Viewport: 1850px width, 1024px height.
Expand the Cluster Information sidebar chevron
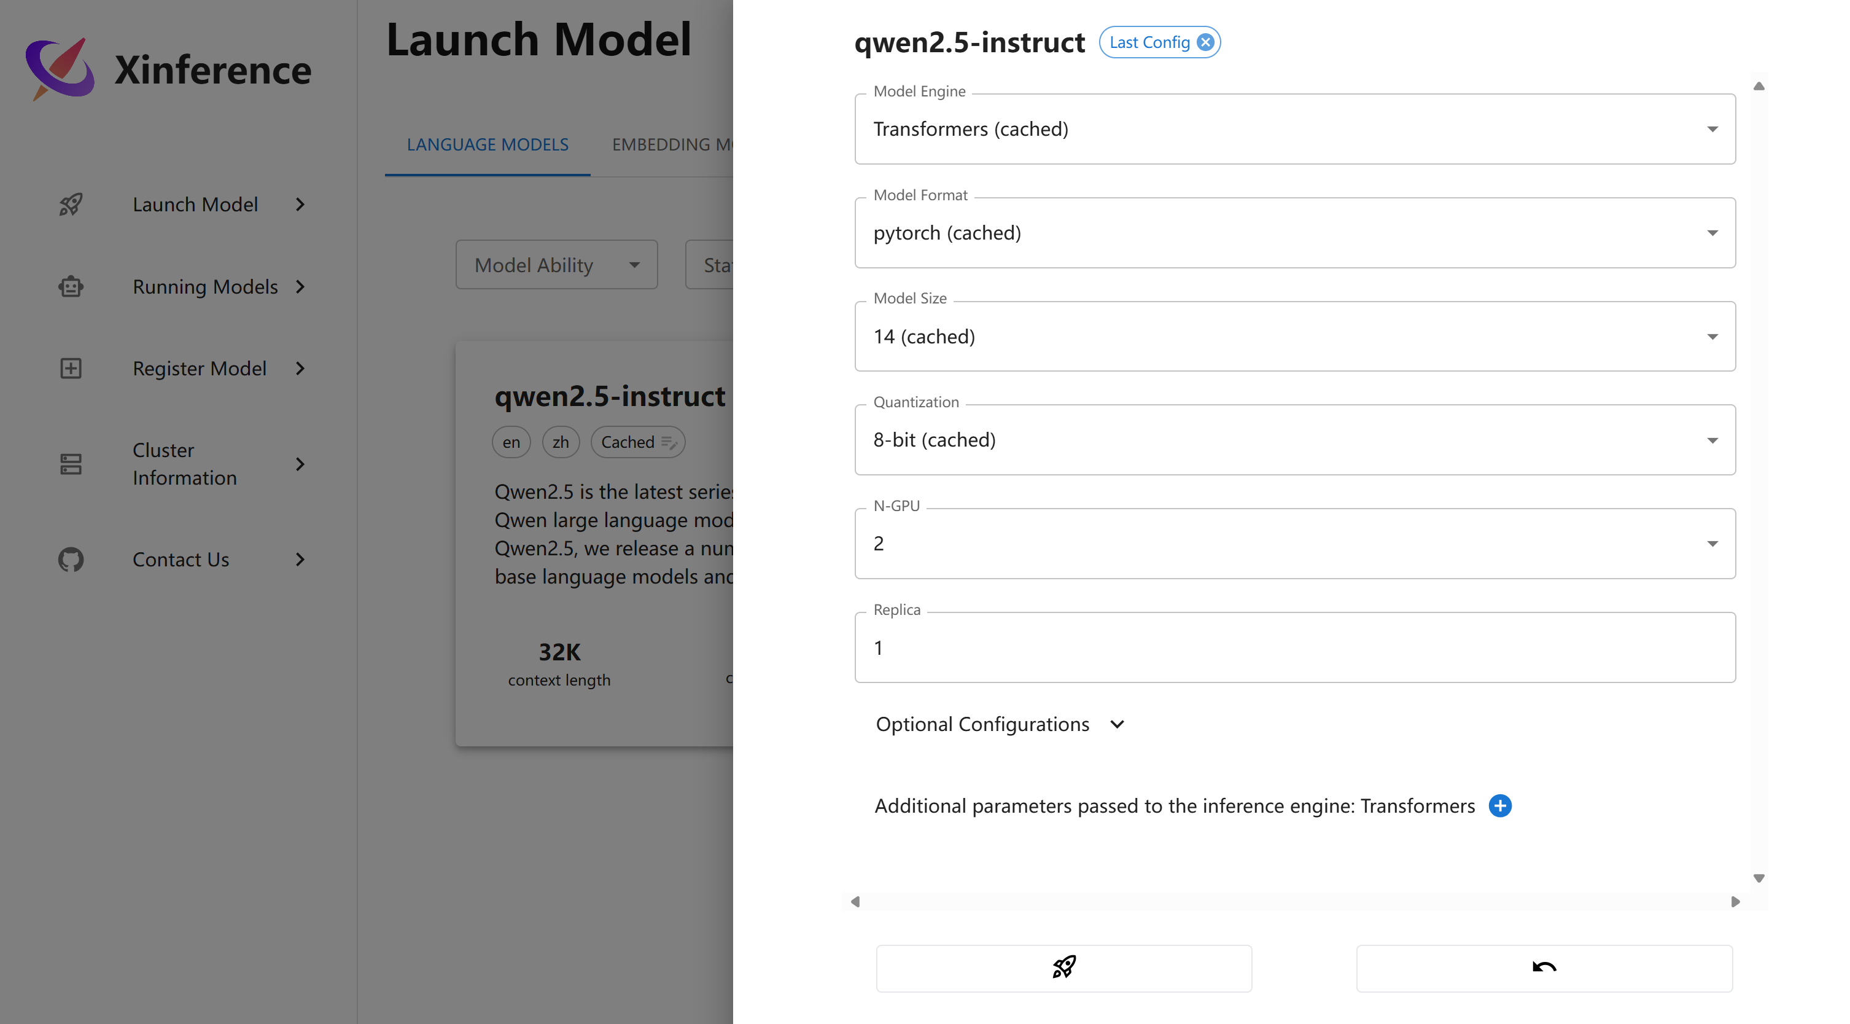(300, 464)
